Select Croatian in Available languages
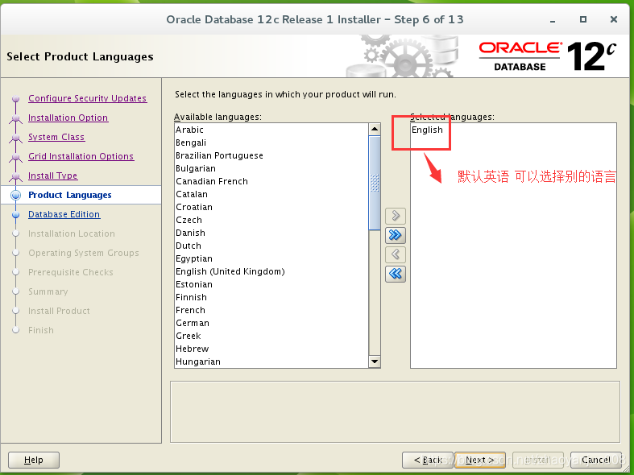This screenshot has width=634, height=475. 271,207
